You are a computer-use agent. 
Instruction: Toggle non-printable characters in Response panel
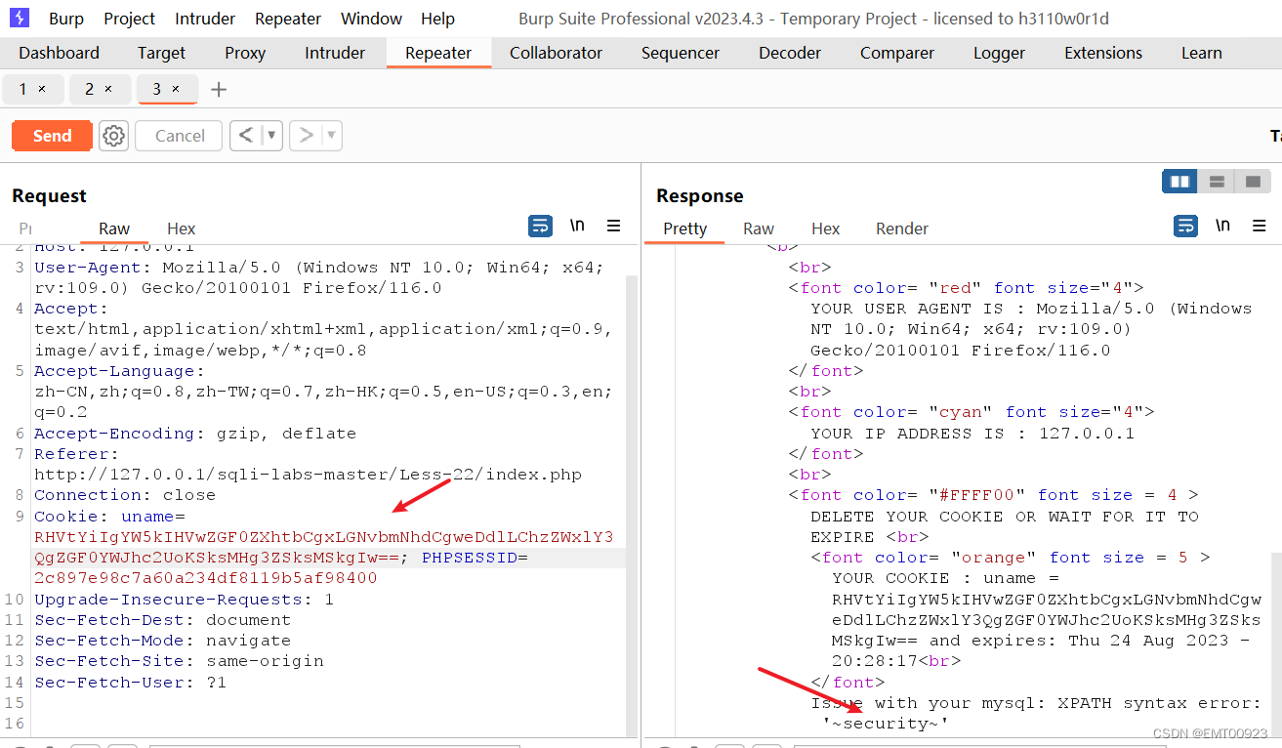click(1222, 227)
